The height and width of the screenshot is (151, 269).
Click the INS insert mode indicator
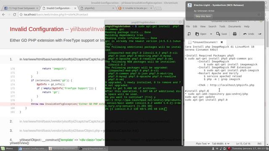coord(259,143)
